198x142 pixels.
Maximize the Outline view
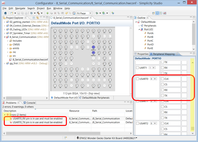194,17
